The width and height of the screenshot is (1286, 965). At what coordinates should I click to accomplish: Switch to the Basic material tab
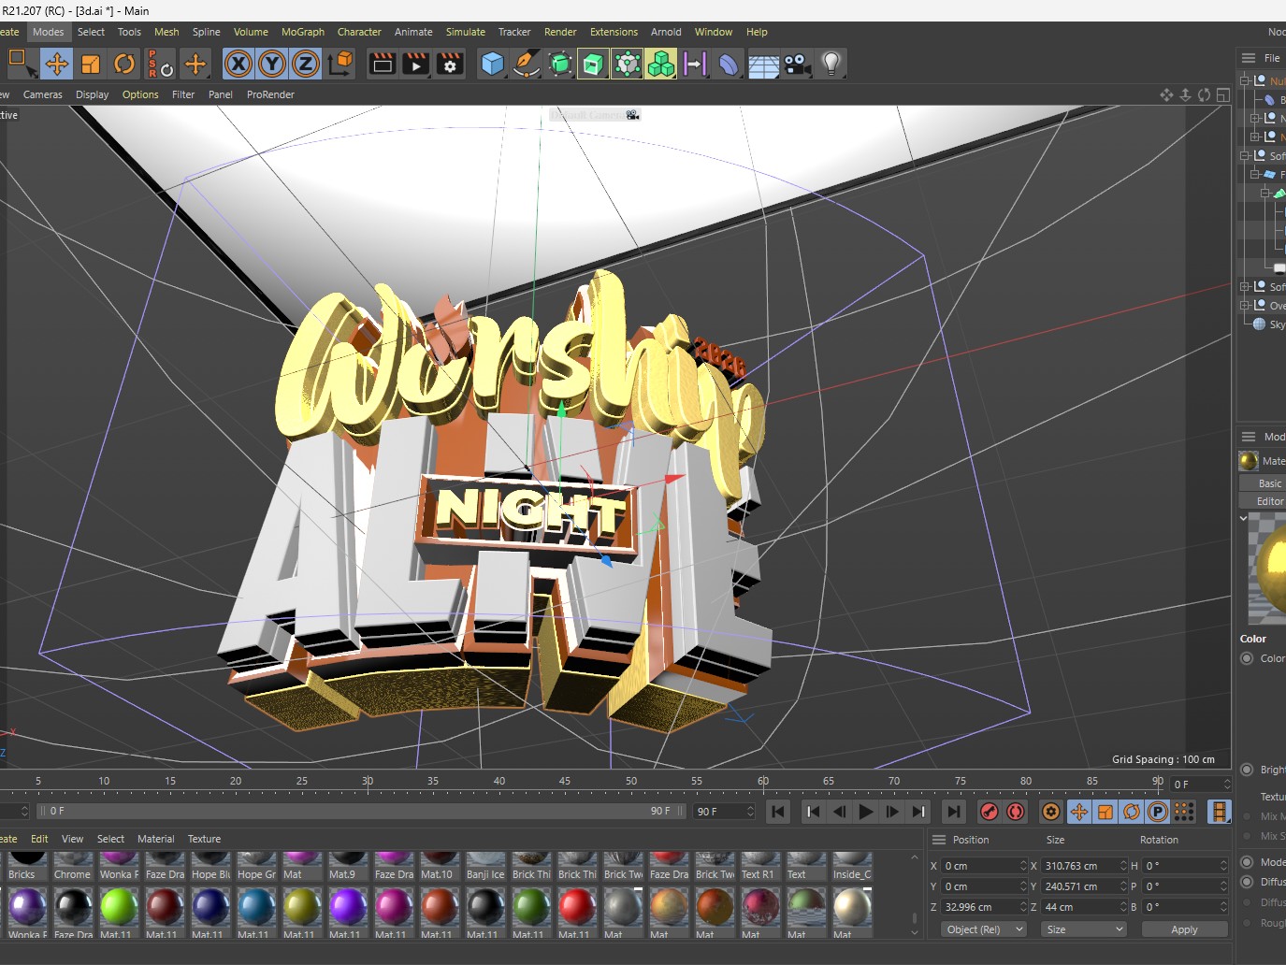tap(1270, 483)
